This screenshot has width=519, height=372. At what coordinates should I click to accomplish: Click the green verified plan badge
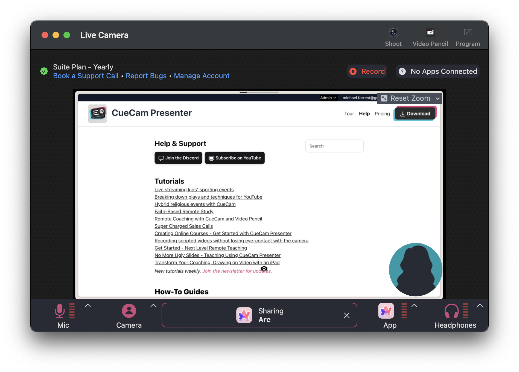[44, 71]
